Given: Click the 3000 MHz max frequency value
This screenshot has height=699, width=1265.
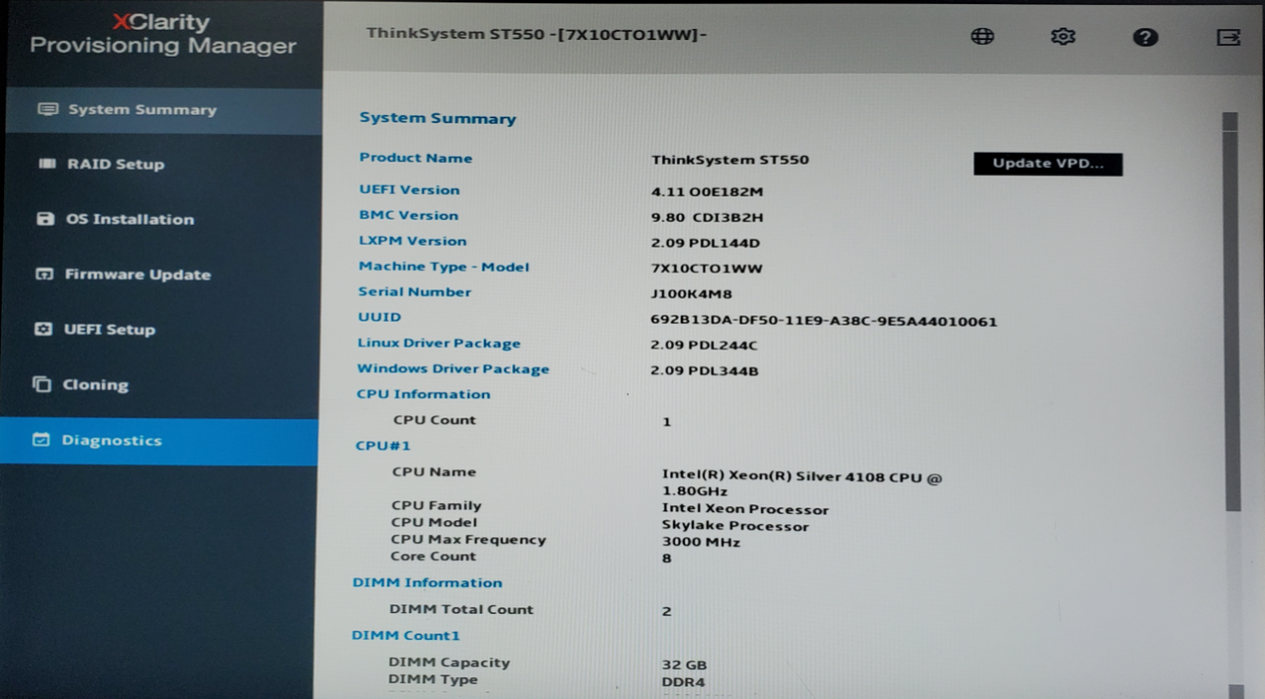Looking at the screenshot, I should [x=701, y=542].
